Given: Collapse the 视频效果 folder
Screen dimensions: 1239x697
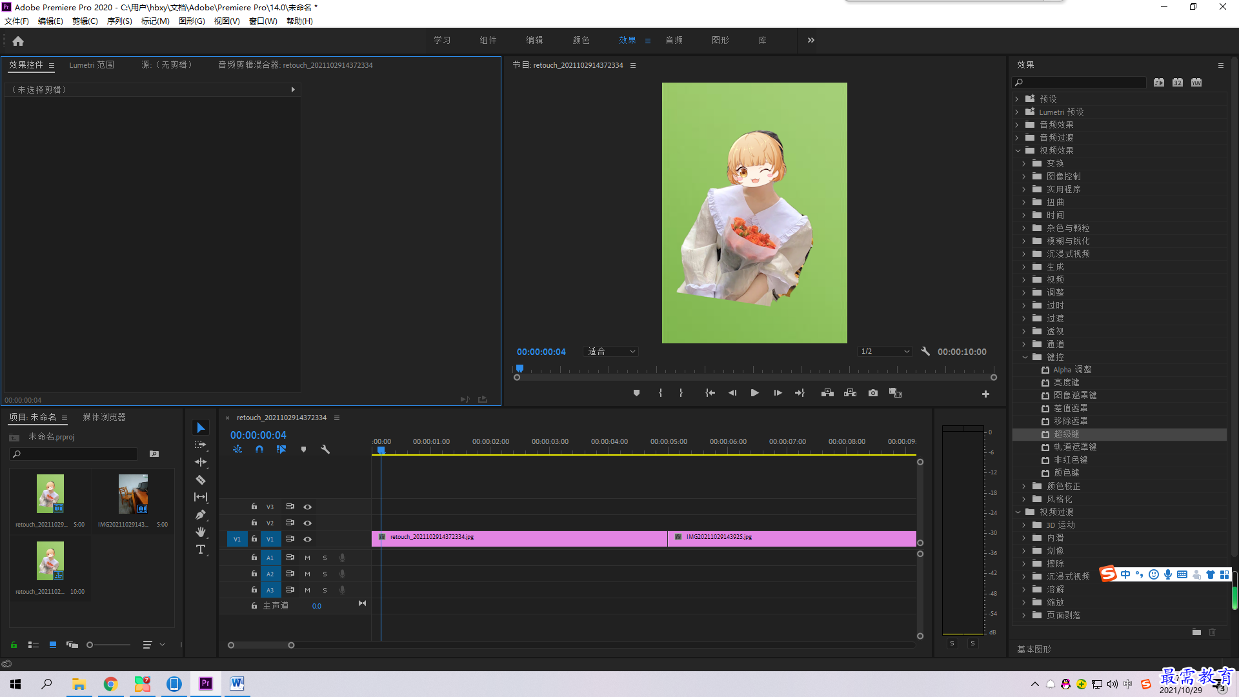Looking at the screenshot, I should [x=1018, y=150].
